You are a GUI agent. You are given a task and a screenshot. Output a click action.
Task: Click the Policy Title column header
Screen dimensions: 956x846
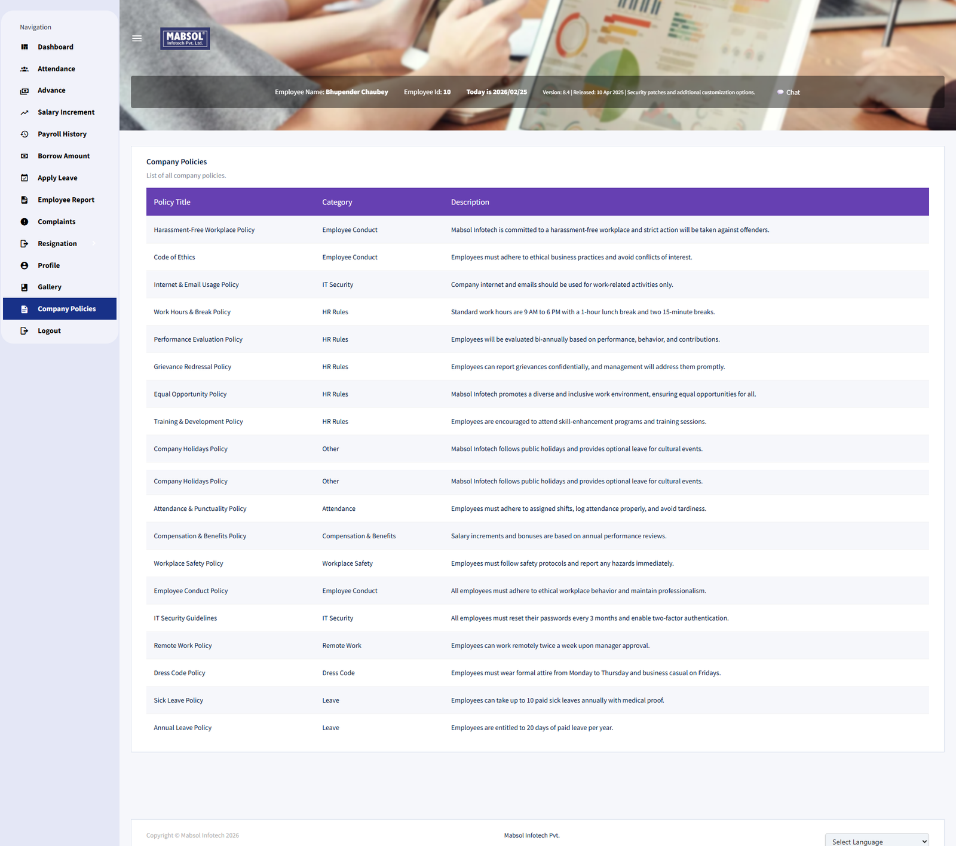[172, 203]
